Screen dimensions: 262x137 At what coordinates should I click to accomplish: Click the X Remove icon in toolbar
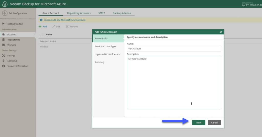click(67, 27)
